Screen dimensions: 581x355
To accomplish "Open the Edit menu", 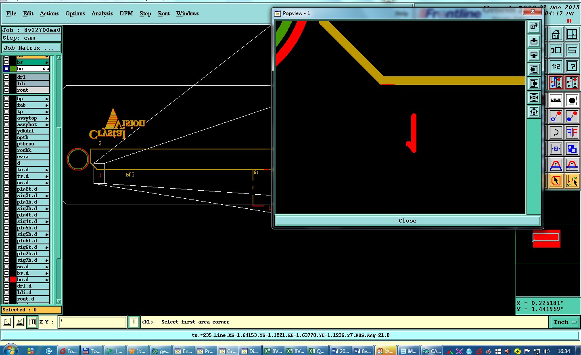I will (x=28, y=13).
